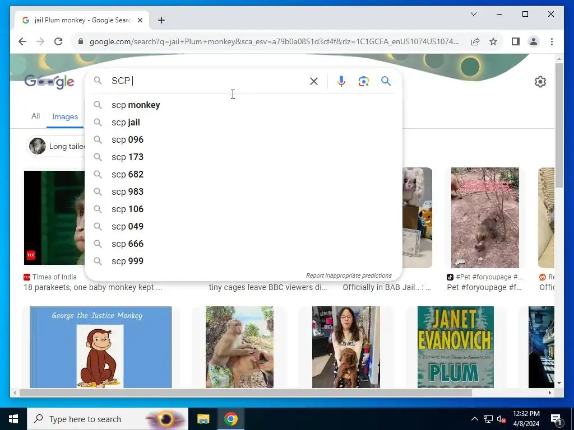Select suggestion 'scp 106'

tap(243, 209)
